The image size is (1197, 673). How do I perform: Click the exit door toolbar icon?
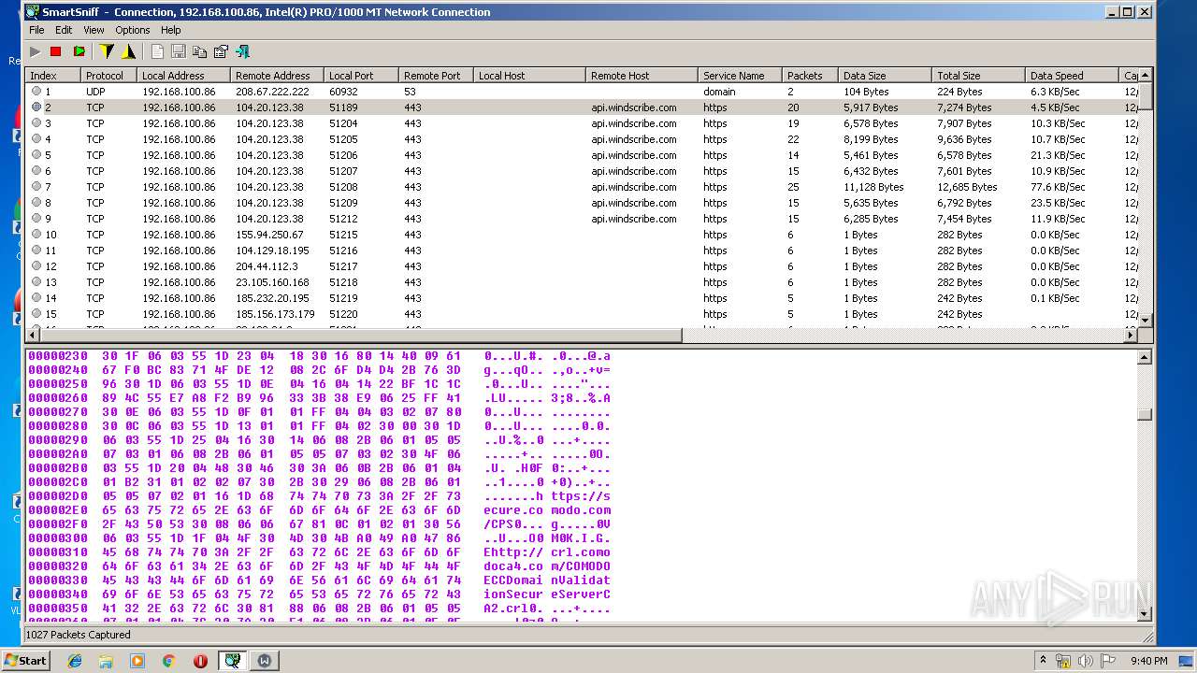pyautogui.click(x=242, y=51)
